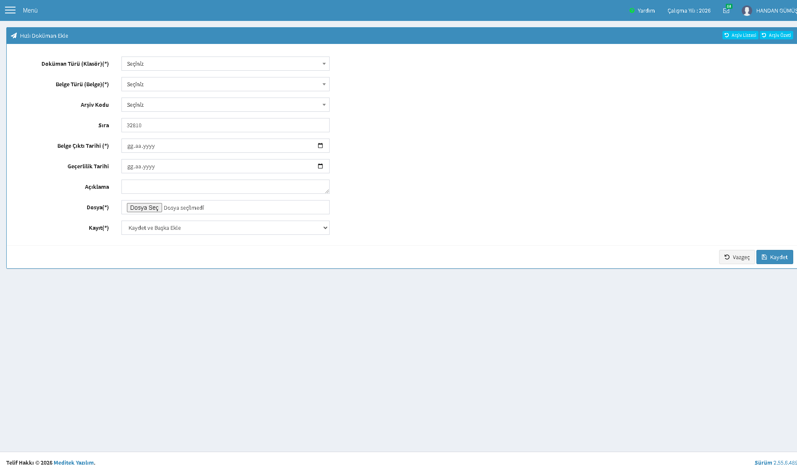797x473 pixels.
Task: Click the Arşiv Özeti button
Action: pyautogui.click(x=776, y=35)
